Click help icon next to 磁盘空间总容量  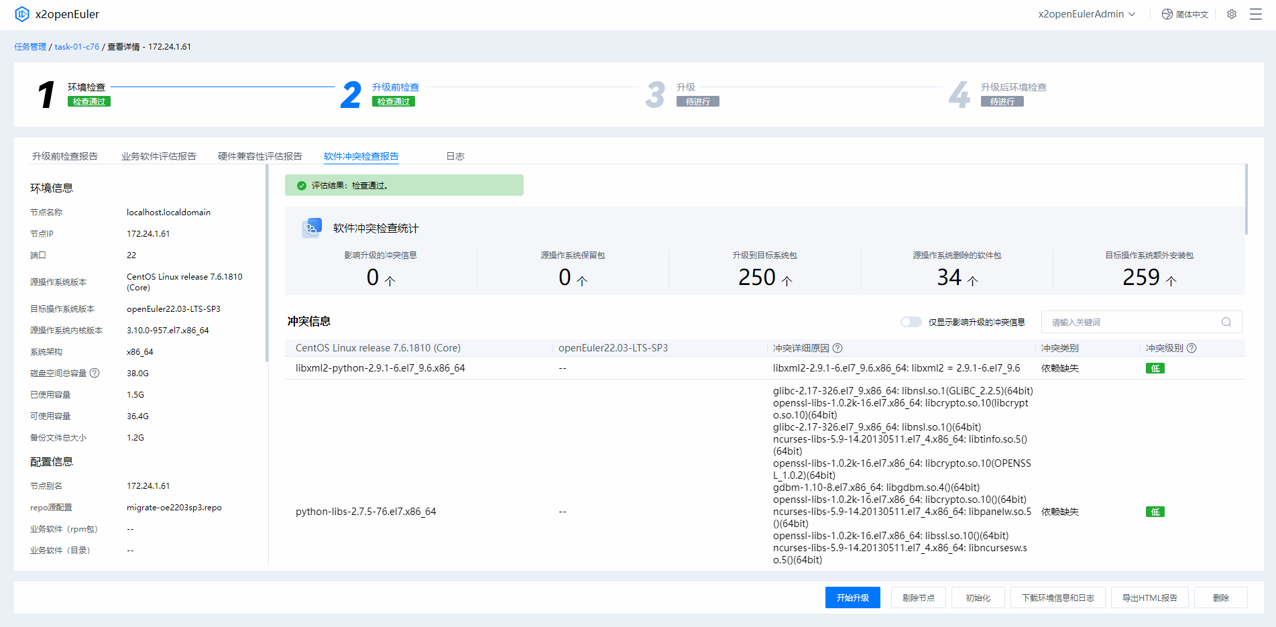95,373
